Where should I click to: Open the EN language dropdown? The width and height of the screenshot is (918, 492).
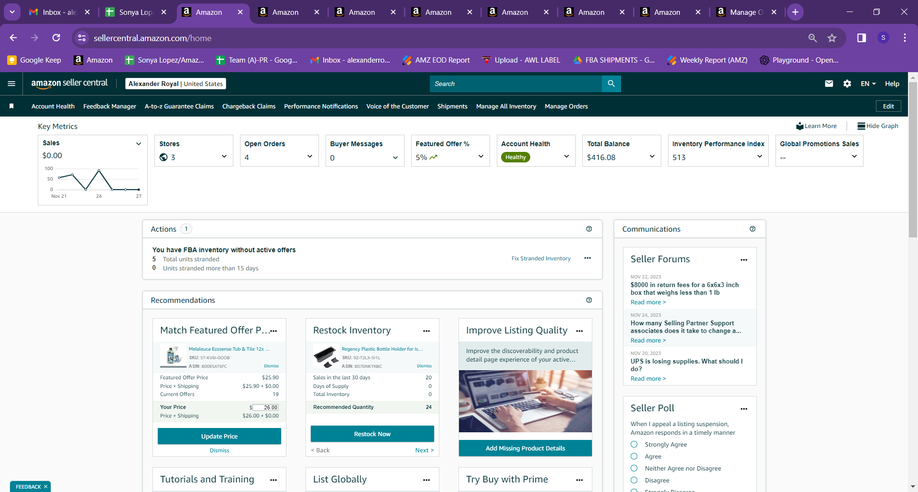coord(868,84)
